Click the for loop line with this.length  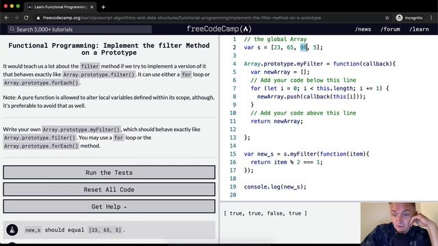point(320,88)
